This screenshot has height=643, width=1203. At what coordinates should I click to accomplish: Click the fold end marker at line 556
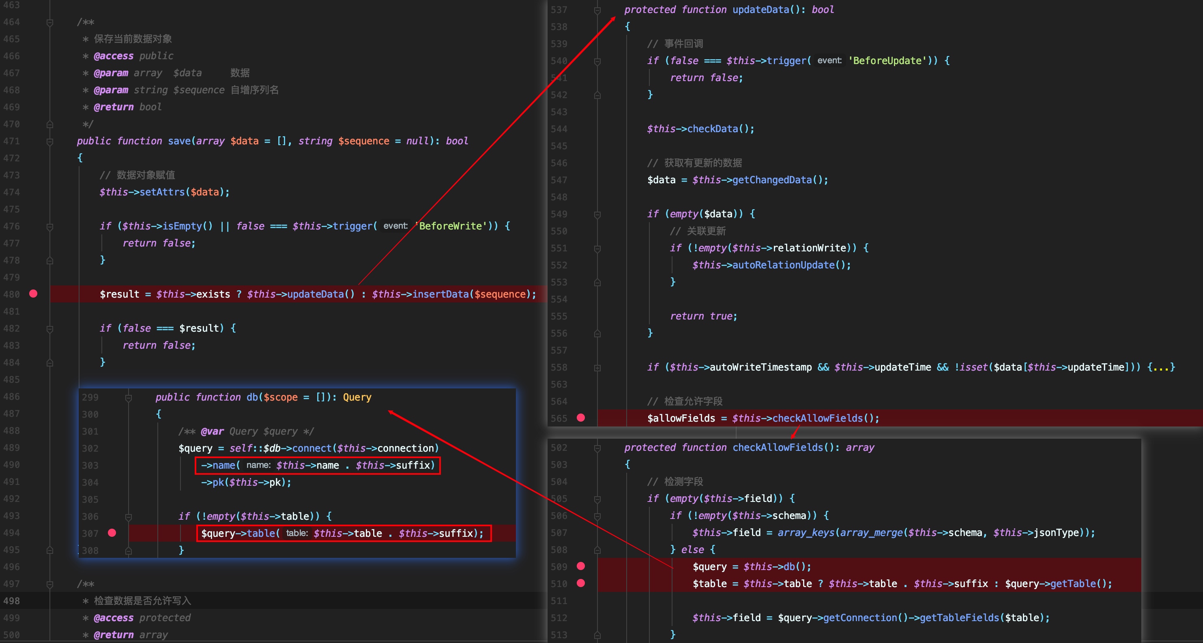(597, 333)
